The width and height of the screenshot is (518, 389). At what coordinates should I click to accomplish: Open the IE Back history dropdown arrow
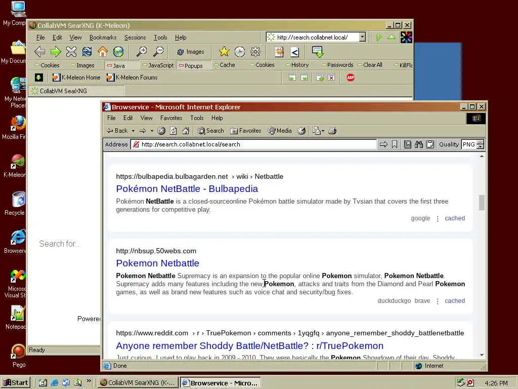click(x=133, y=131)
